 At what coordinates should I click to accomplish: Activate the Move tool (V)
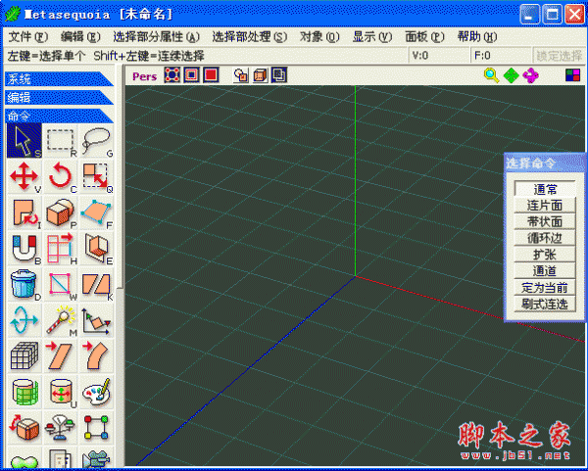point(24,176)
